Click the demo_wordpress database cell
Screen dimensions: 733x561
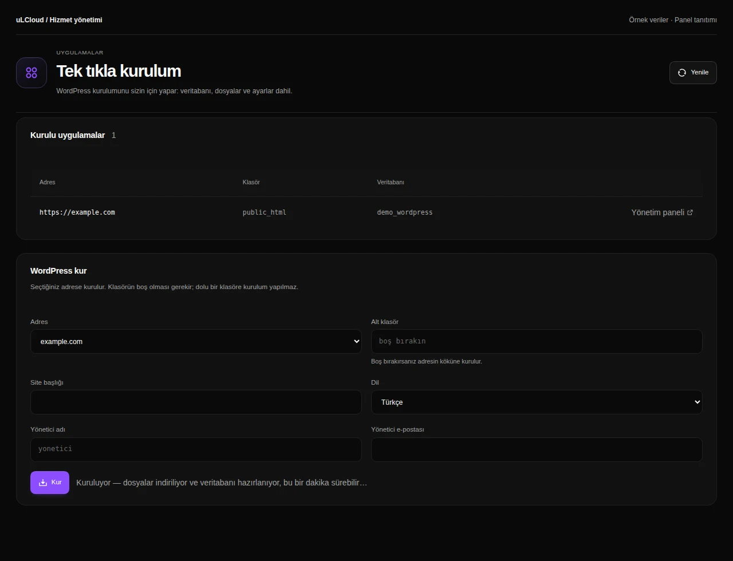pyautogui.click(x=405, y=212)
